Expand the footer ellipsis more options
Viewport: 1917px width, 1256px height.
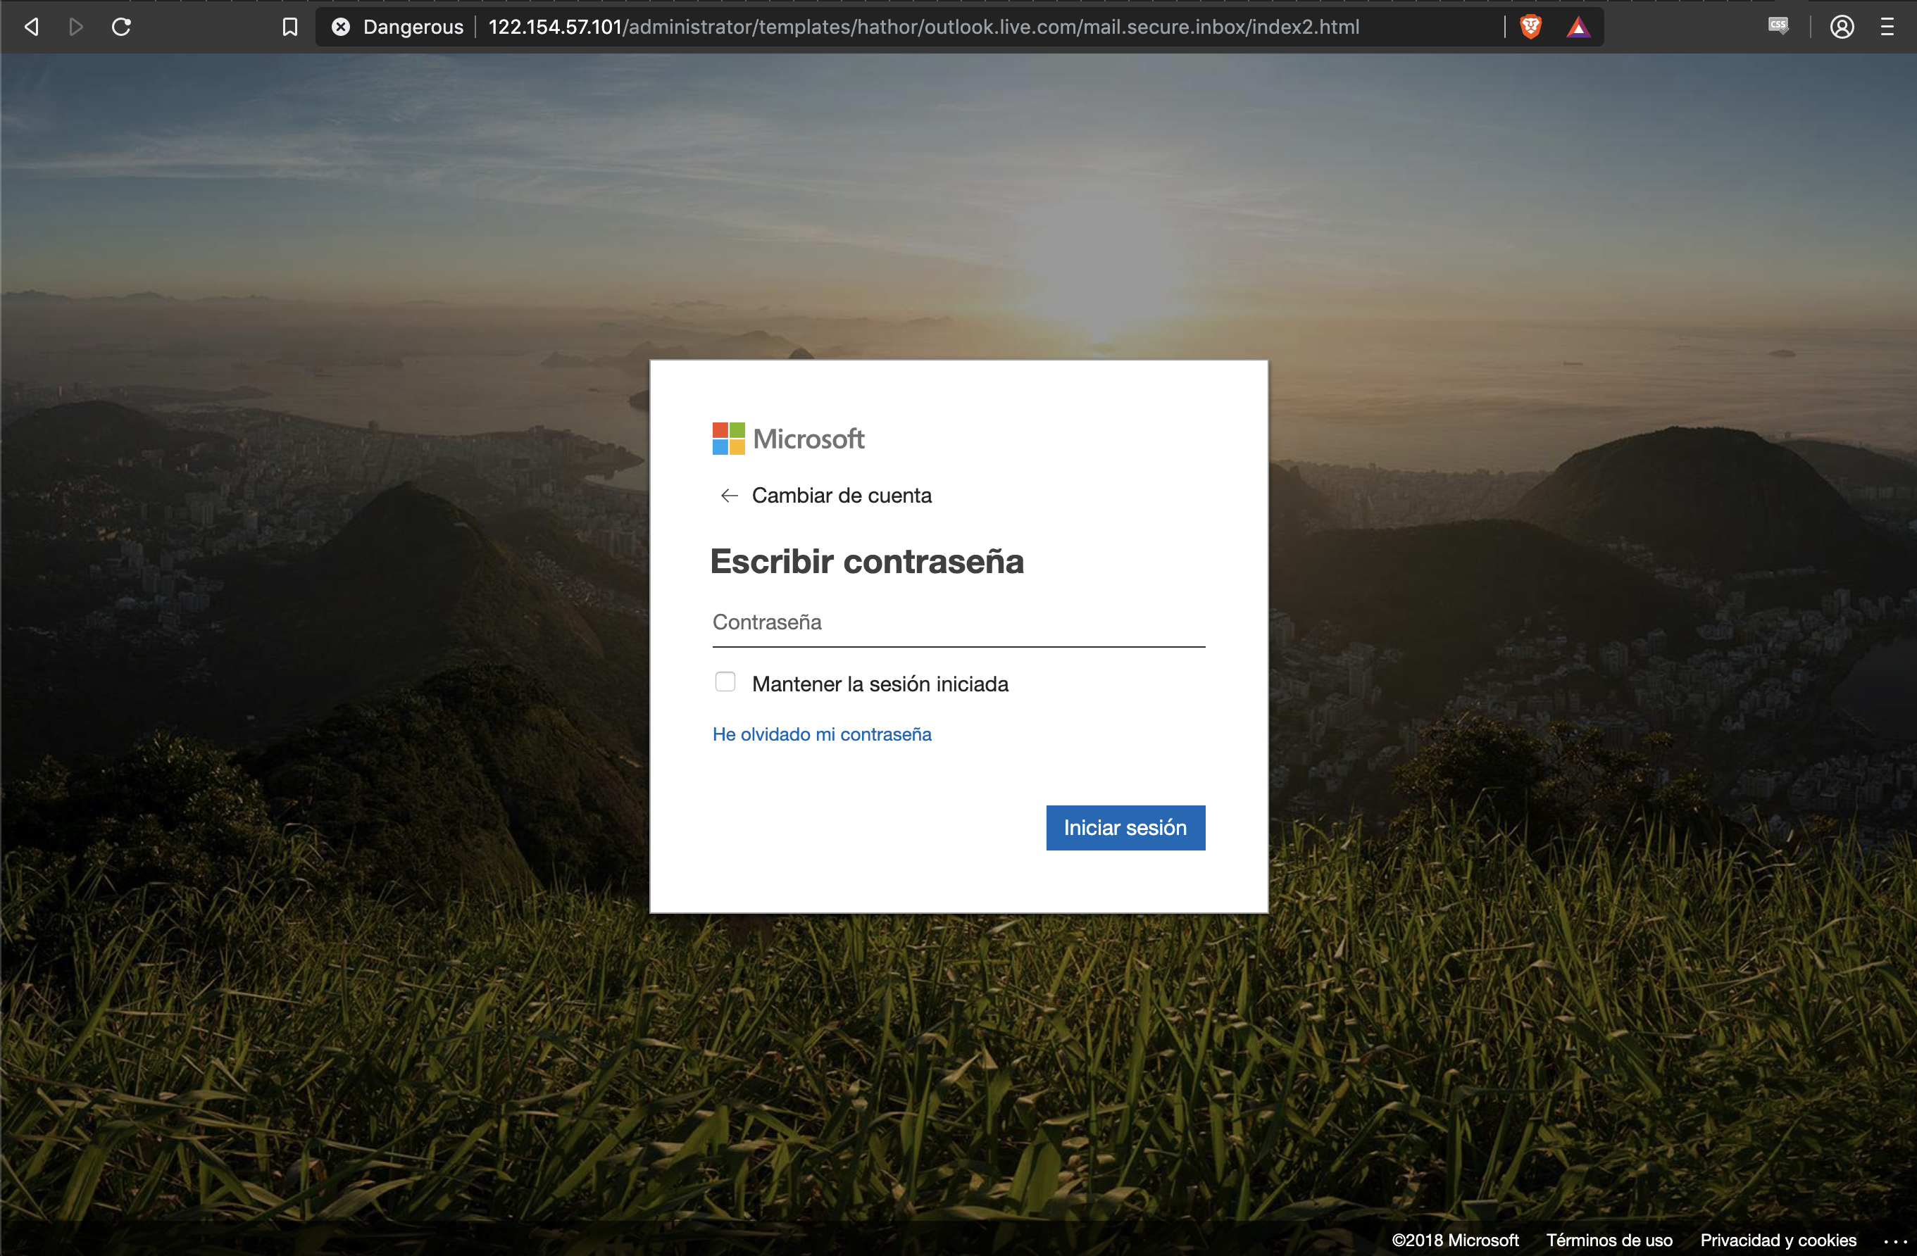[x=1894, y=1243]
